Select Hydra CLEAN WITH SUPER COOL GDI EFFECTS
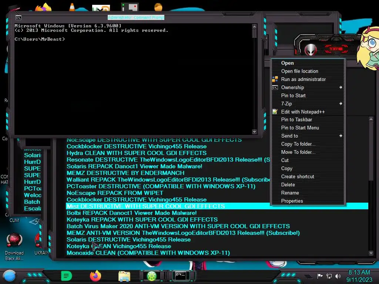This screenshot has height=284, width=379. click(x=137, y=153)
